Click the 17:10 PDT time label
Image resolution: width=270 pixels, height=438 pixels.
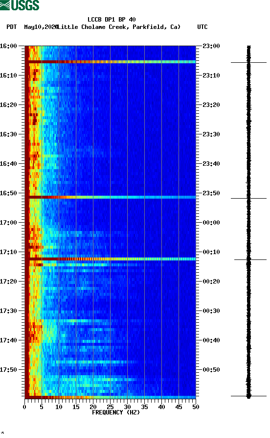[8, 252]
